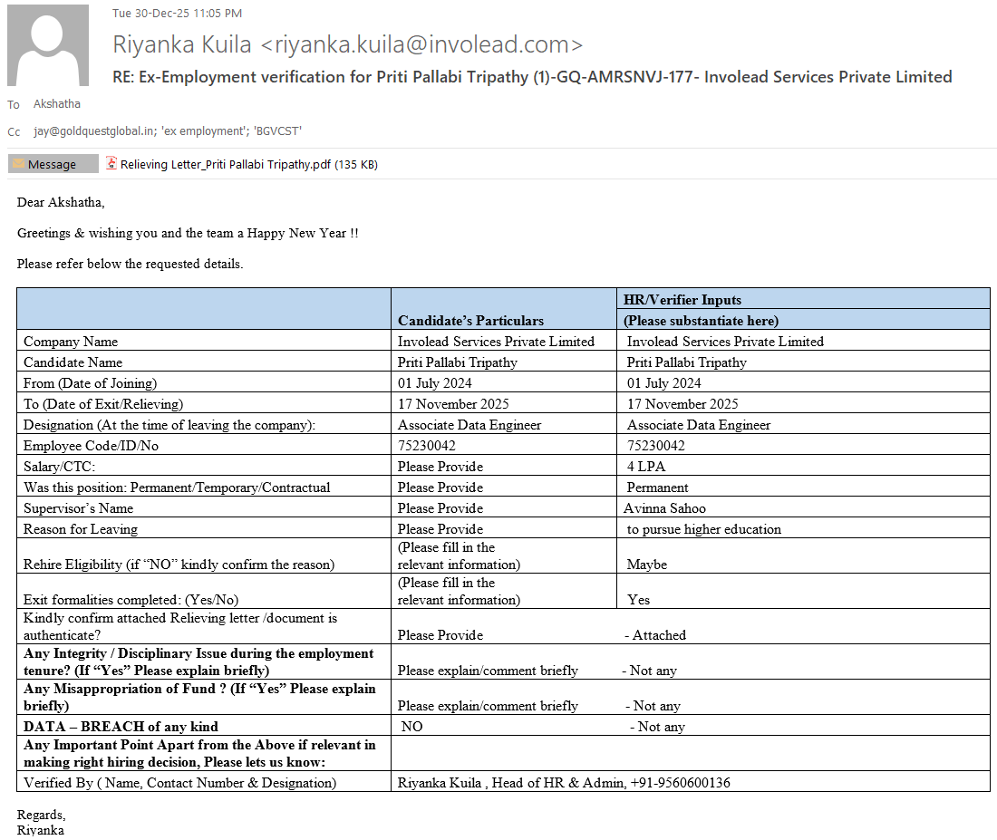
Task: Click the PDF icon of the attachment
Action: point(111,164)
